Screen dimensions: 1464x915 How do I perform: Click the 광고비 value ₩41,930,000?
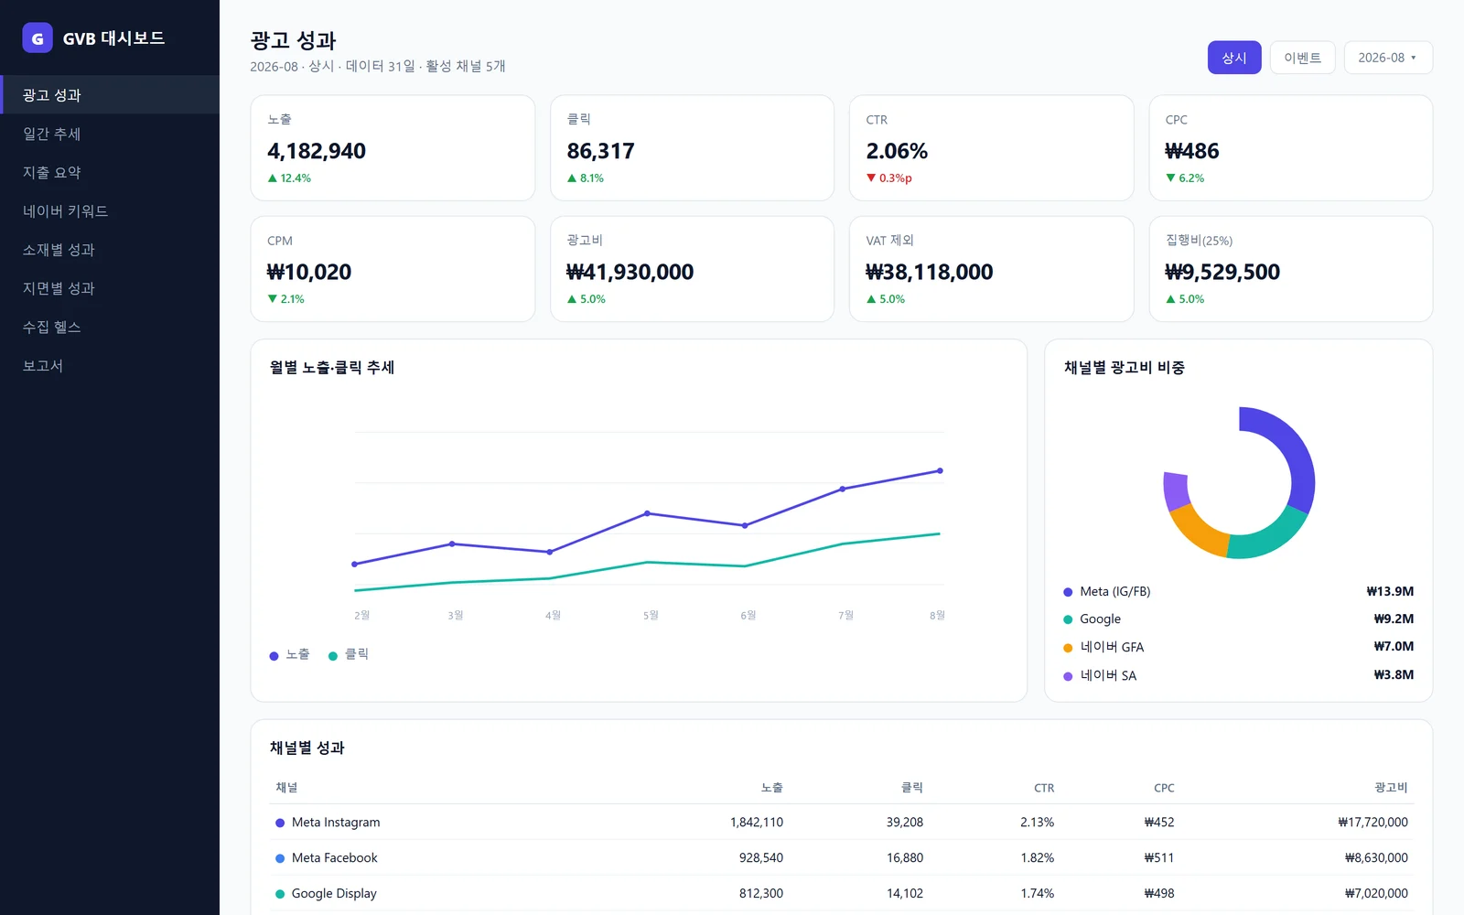630,272
